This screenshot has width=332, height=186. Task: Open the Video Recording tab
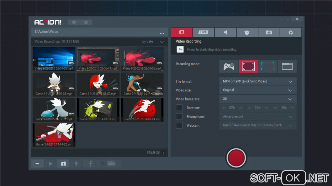[182, 32]
